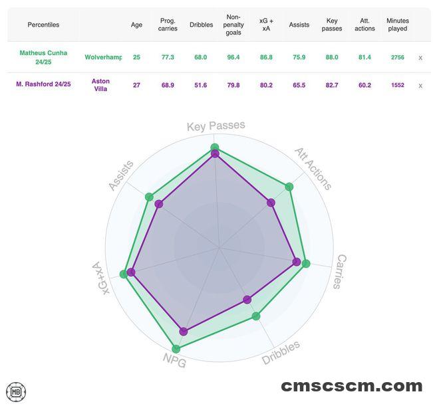The height and width of the screenshot is (408, 439).
Task: Click Cunha's green Key Passes radar point
Action: (x=215, y=147)
